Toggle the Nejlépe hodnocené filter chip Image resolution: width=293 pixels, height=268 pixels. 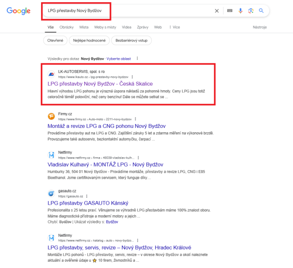pos(89,41)
